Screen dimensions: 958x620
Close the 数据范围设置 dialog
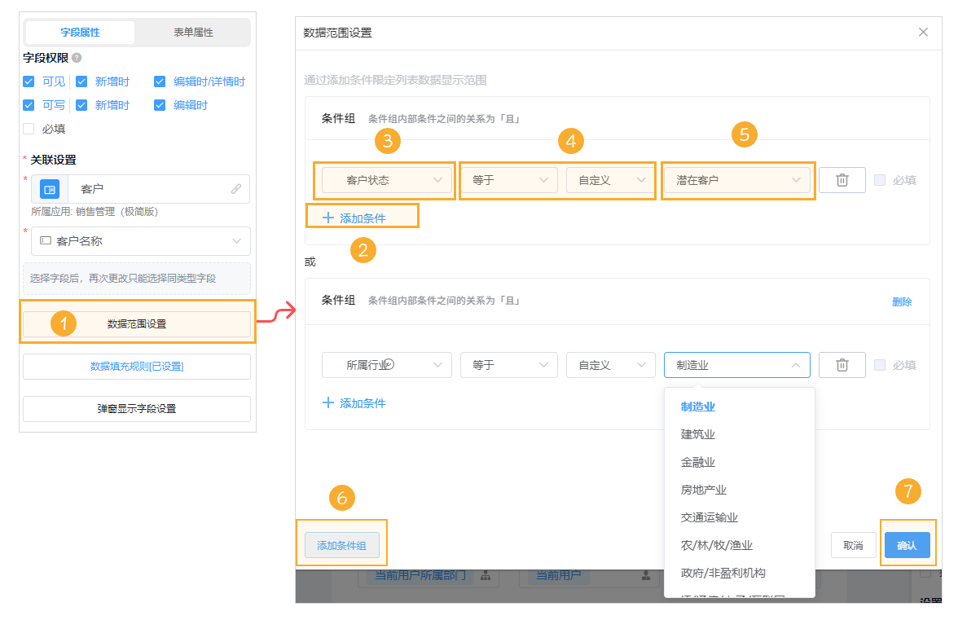tap(924, 32)
